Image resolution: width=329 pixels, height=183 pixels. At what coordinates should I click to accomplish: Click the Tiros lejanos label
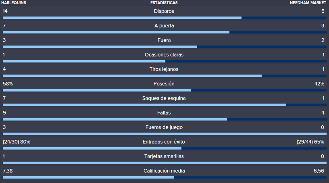pos(164,69)
